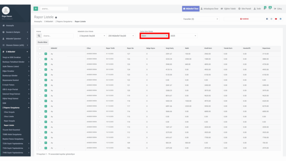The image size is (286, 161).
Task: Open the YouTube icon in the header
Action: pos(276,19)
